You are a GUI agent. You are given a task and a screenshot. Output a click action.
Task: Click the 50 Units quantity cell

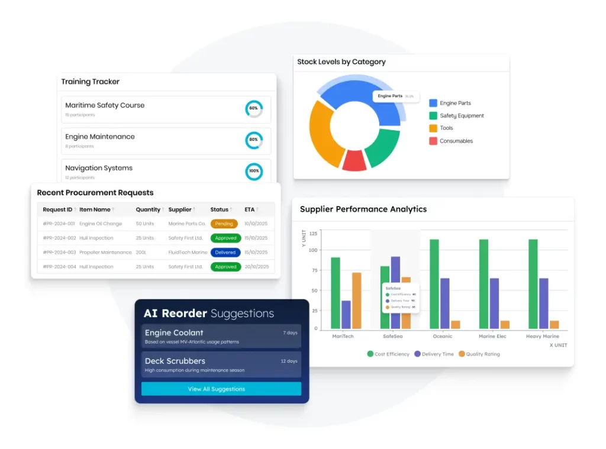[145, 224]
